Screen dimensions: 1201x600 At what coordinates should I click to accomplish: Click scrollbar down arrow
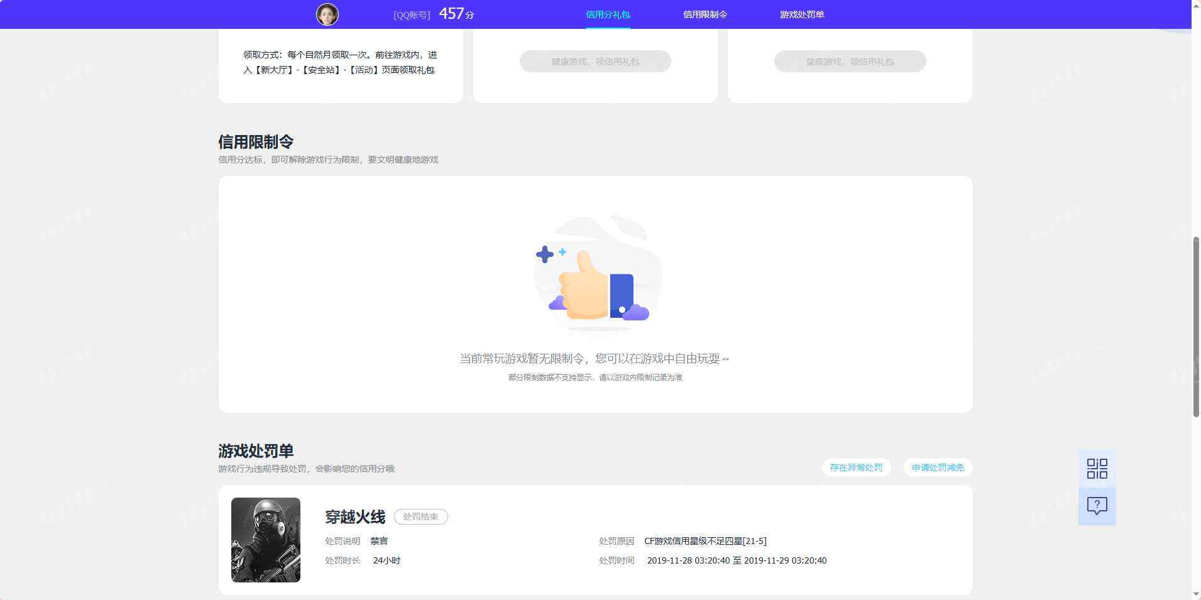pyautogui.click(x=1196, y=594)
